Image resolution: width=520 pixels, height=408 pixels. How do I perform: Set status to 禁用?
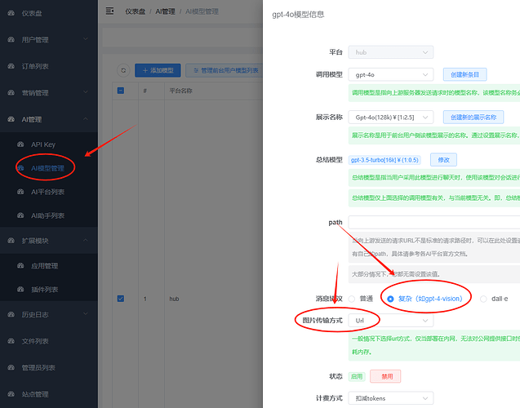(x=385, y=376)
